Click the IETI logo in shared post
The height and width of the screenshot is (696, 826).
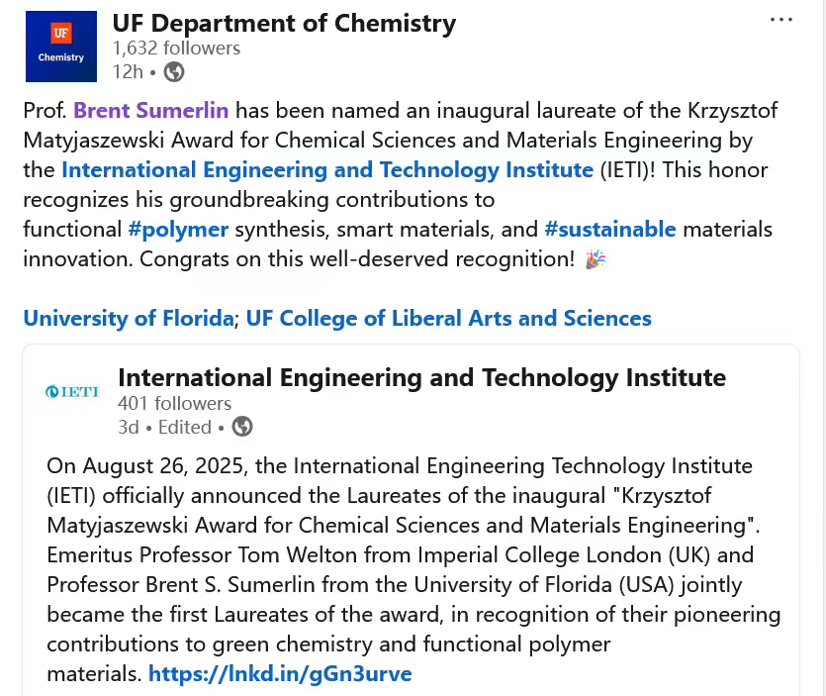(72, 392)
